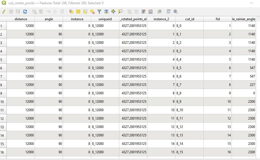Image resolution: width=260 pixels, height=160 pixels.
Task: Click the angle value '227' in row 8
Action: click(252, 85)
